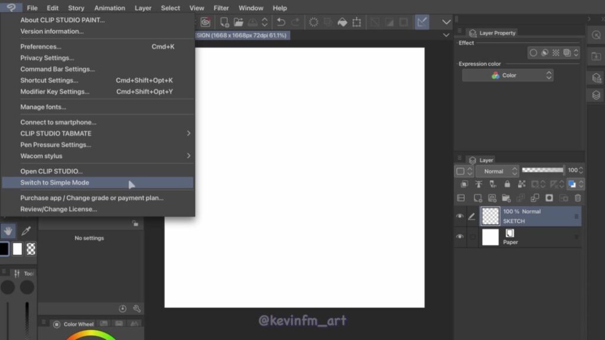
Task: Open the Expression color dropdown
Action: tap(508, 76)
